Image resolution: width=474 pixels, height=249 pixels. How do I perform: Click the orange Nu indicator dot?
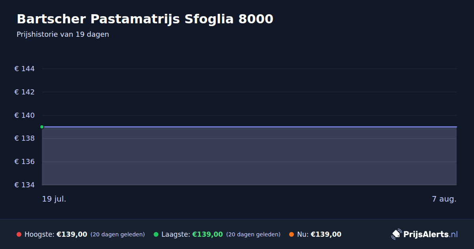click(x=292, y=234)
